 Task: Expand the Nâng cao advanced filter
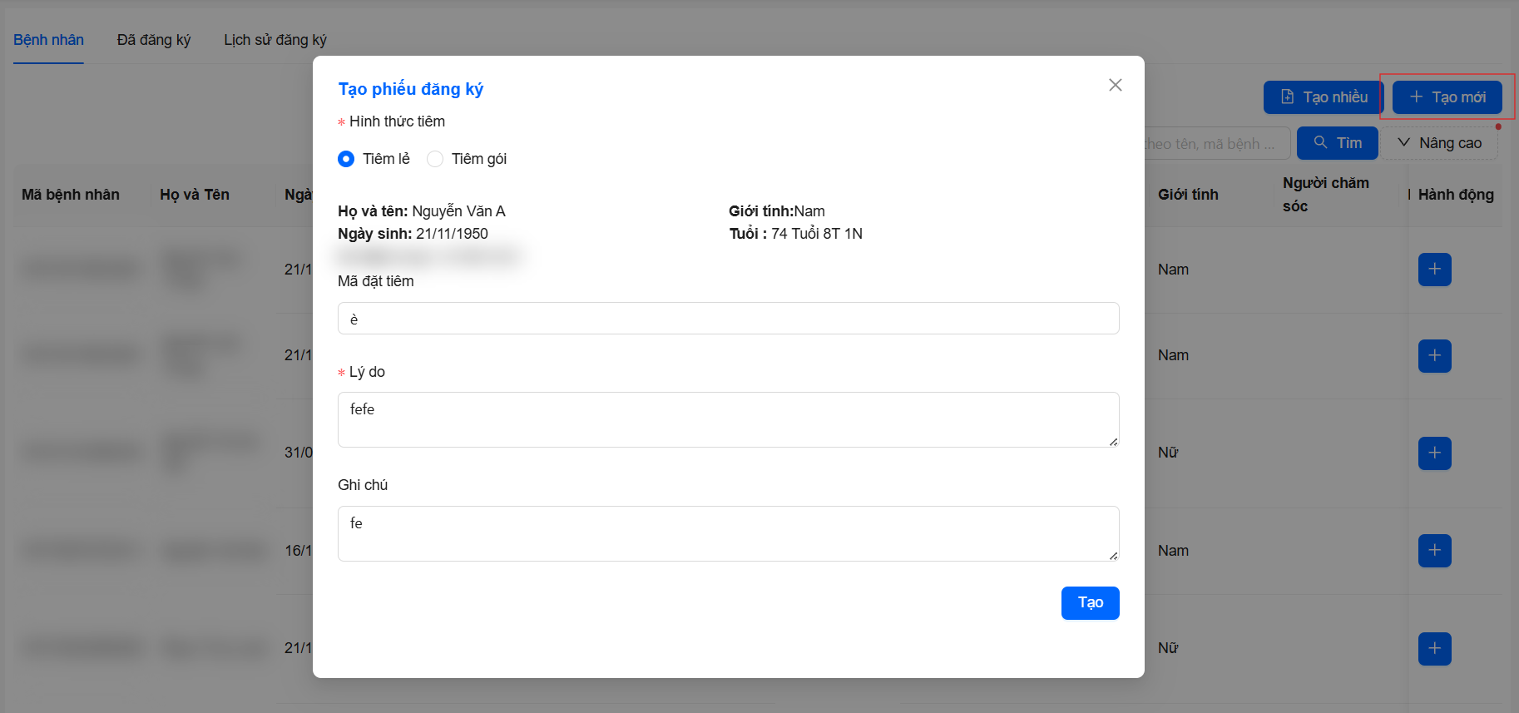tap(1439, 143)
